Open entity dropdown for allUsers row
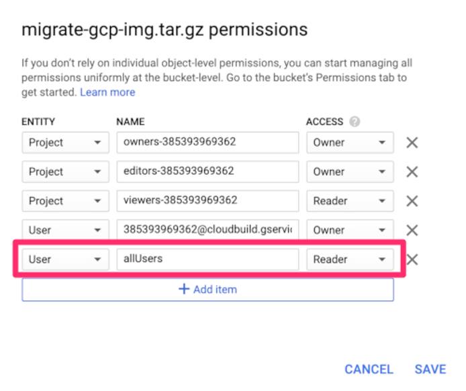Image resolution: width=466 pixels, height=391 pixels. pyautogui.click(x=65, y=259)
